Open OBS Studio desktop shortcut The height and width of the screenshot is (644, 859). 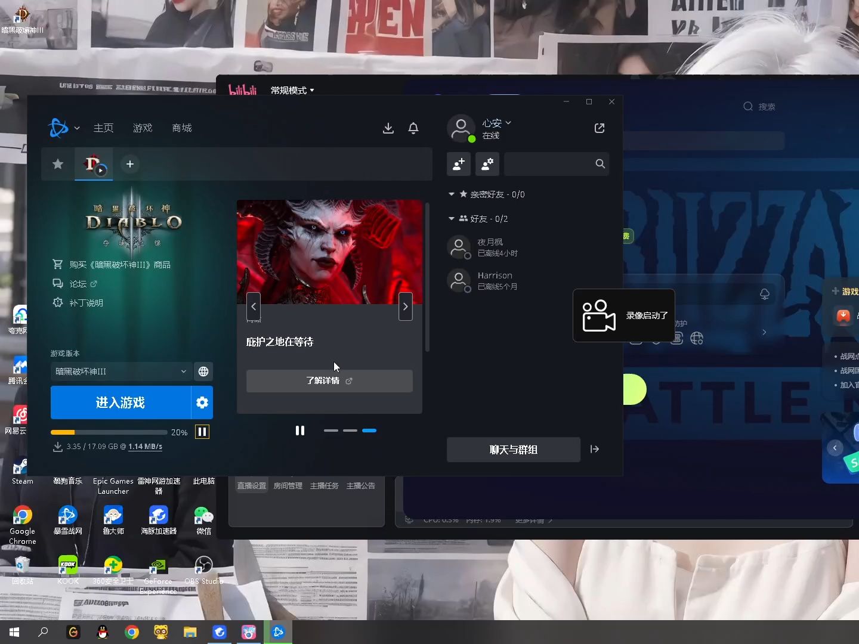coord(204,570)
